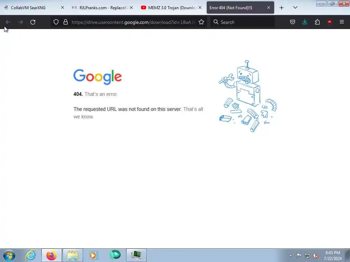
Task: Go back using the back arrow
Action: [8, 22]
